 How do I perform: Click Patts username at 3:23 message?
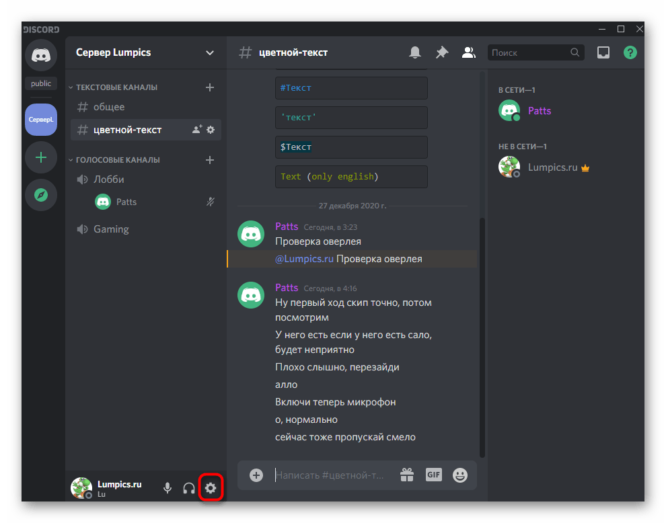(287, 227)
